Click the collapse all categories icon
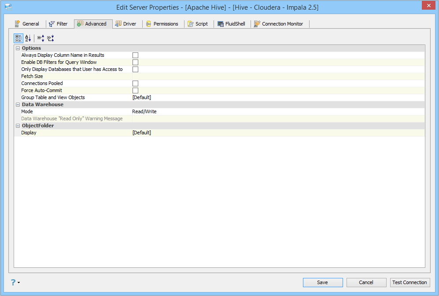 [51, 38]
